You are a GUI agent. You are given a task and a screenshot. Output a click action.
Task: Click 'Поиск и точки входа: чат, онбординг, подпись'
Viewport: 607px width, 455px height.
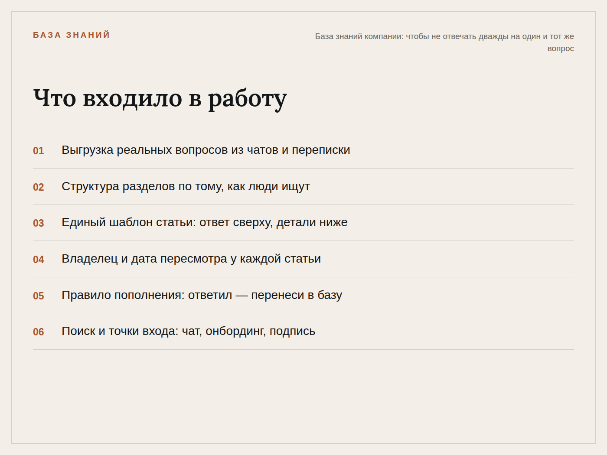[189, 331]
